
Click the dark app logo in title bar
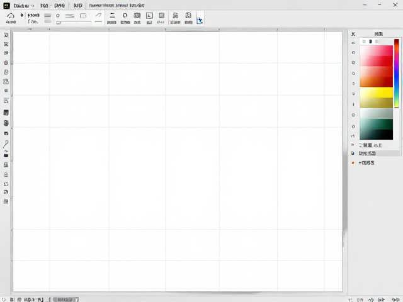pos(6,6)
